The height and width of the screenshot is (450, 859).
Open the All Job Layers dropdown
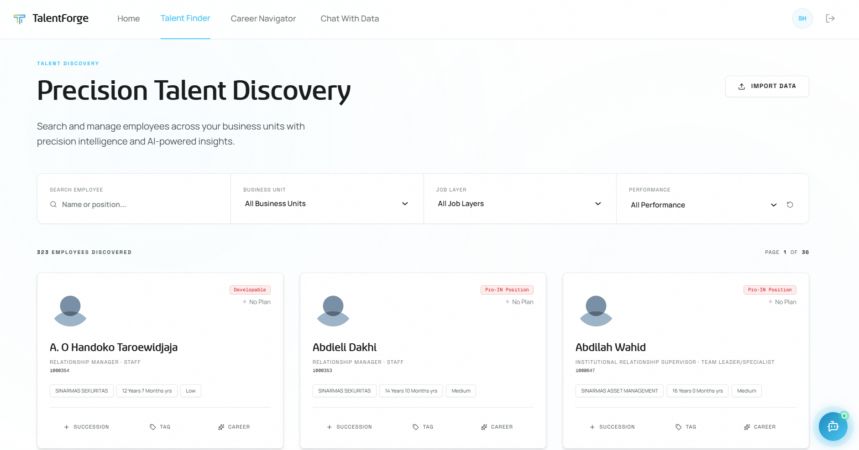(x=519, y=204)
